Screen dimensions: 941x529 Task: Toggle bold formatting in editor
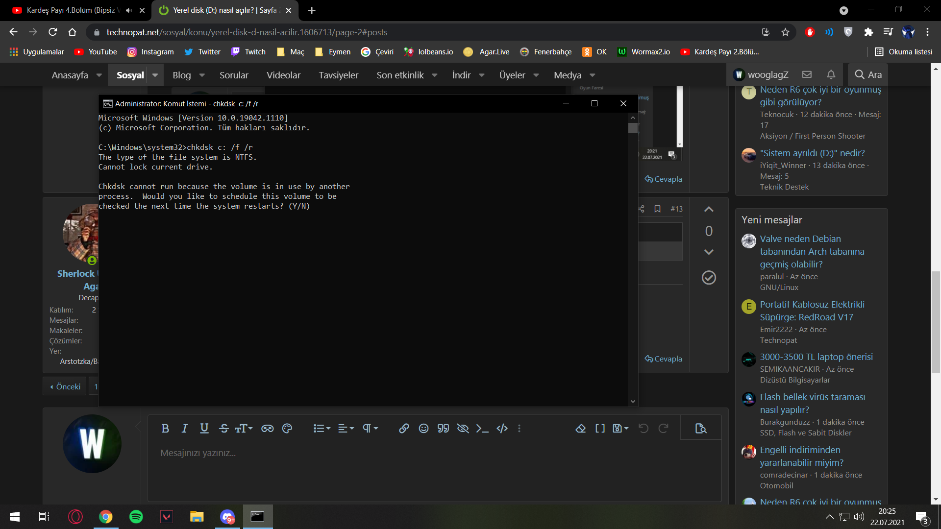[165, 429]
